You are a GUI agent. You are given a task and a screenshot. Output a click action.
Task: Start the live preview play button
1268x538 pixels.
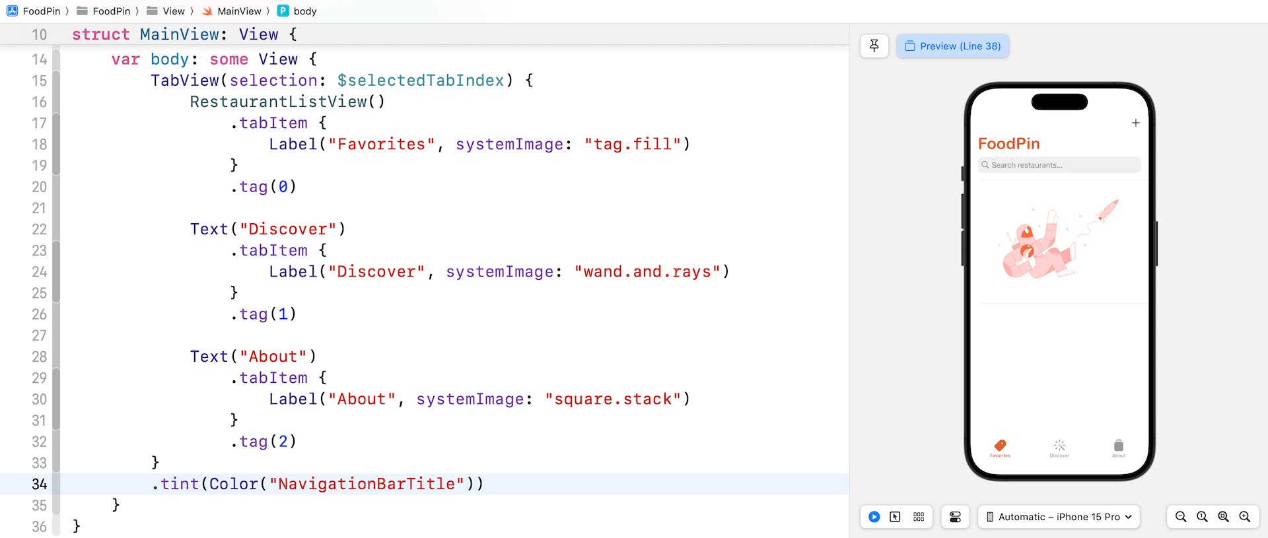tap(874, 517)
